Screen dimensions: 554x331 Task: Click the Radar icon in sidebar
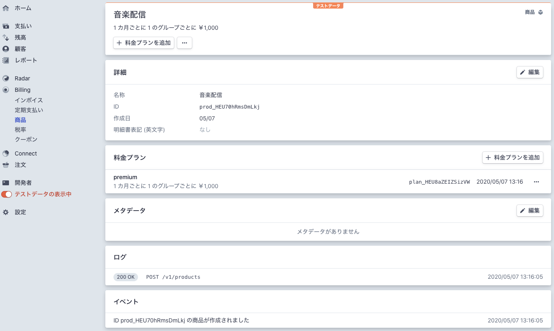tap(6, 78)
